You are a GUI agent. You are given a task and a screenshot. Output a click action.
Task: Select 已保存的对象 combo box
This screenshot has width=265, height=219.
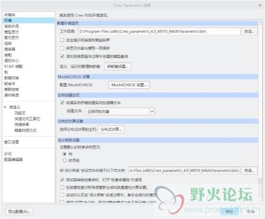point(120,112)
